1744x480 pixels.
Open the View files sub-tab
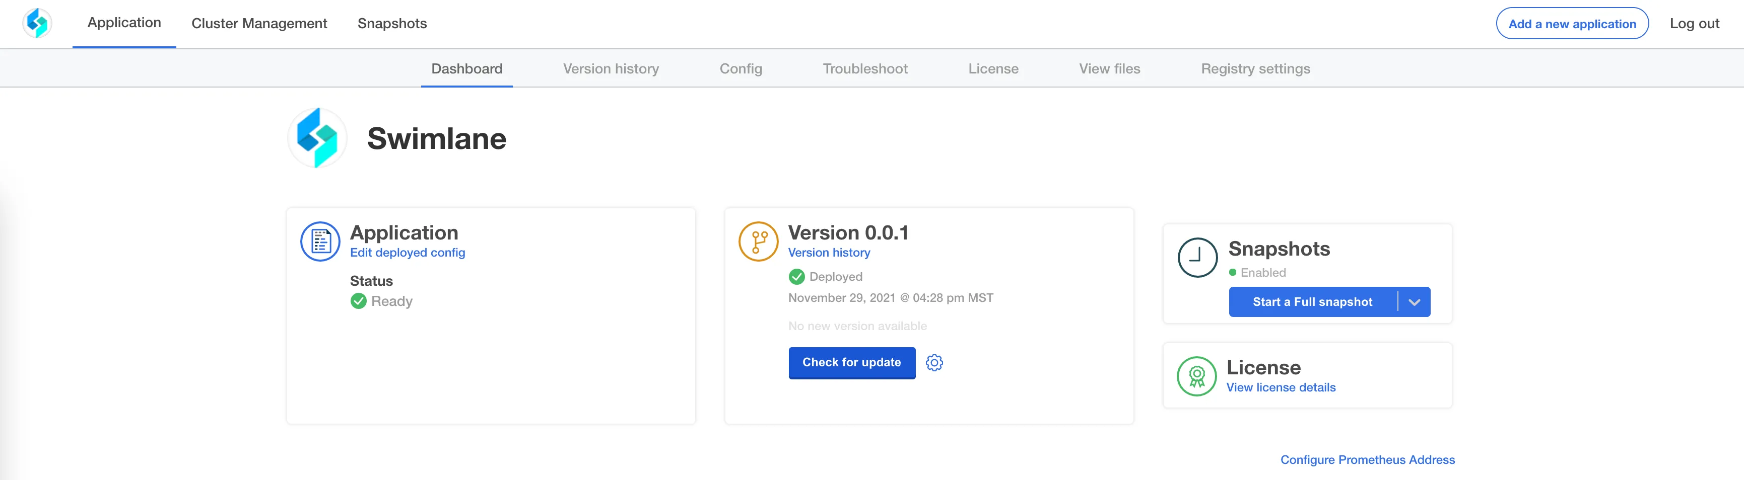(x=1110, y=69)
